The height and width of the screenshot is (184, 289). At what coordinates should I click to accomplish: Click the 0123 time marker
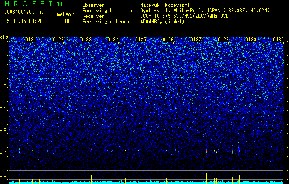(86, 40)
